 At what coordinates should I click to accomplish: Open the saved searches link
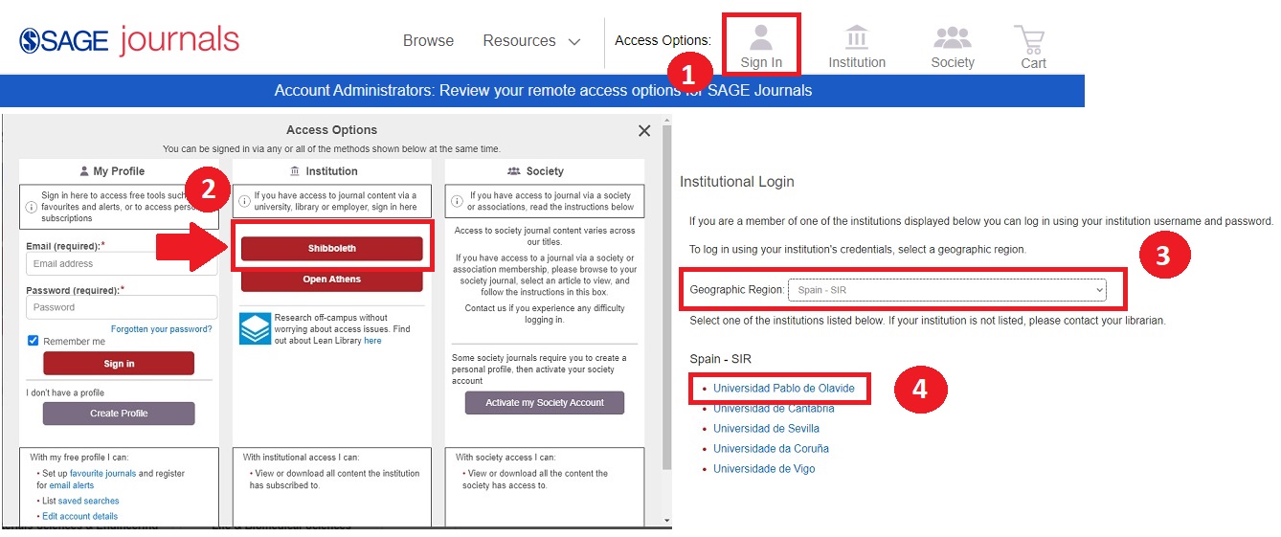tap(88, 501)
